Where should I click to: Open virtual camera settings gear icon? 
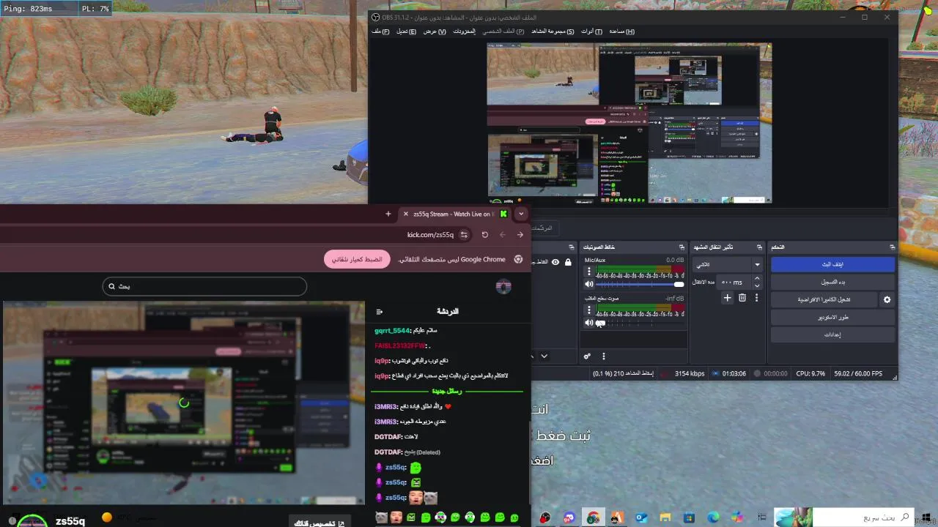tap(887, 300)
